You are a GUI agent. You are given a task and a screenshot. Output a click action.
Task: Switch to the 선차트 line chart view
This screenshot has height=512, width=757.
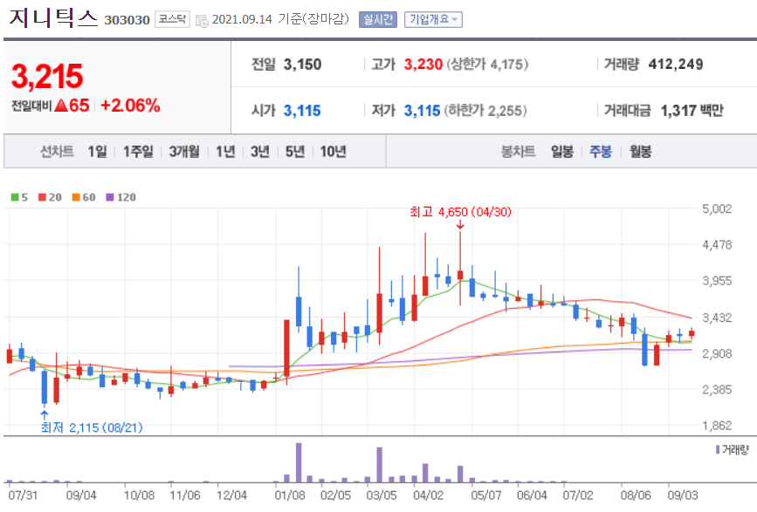pyautogui.click(x=59, y=151)
